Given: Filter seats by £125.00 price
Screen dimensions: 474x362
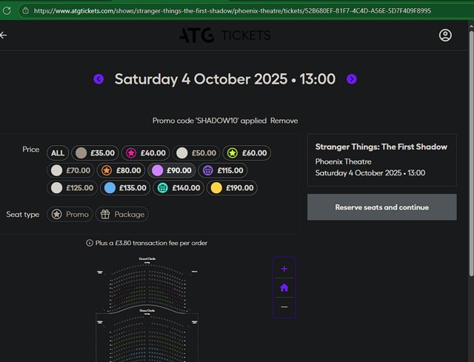Looking at the screenshot, I should [x=73, y=188].
